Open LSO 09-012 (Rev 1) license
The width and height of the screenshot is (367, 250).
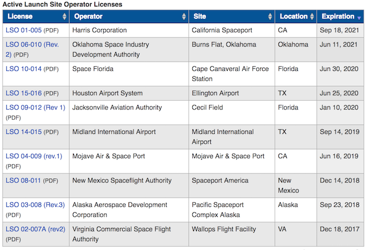click(35, 108)
